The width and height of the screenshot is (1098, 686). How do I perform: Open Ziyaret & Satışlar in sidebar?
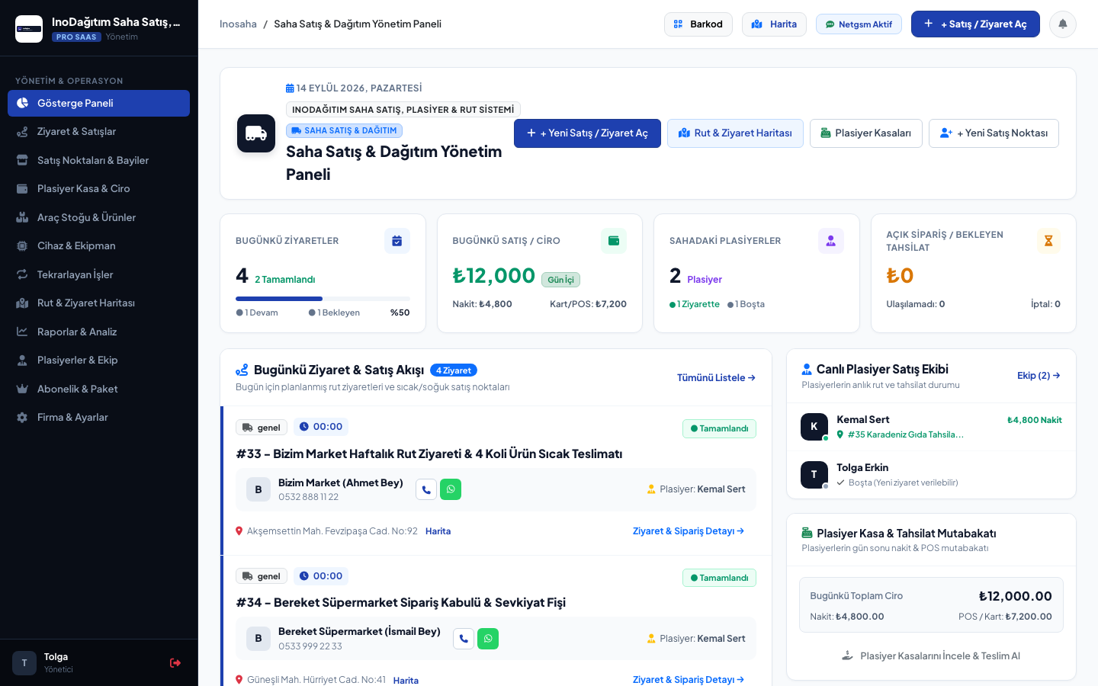point(99,132)
